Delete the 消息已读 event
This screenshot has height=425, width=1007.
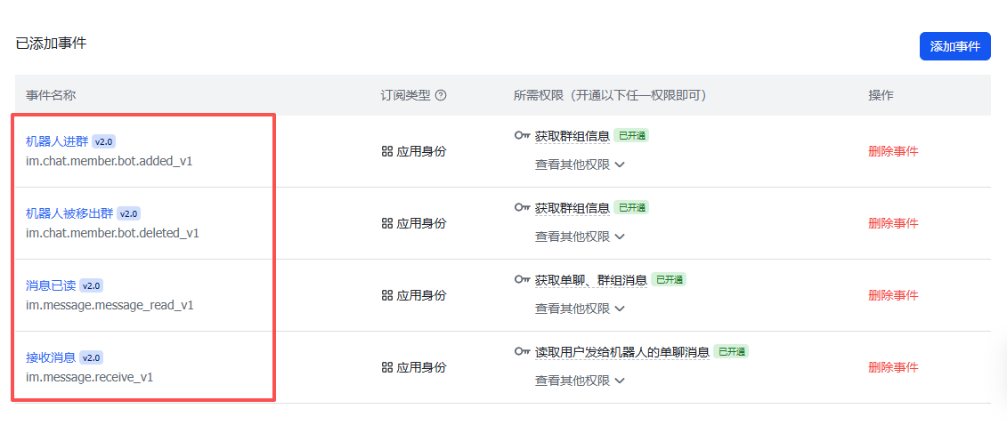[x=893, y=295]
